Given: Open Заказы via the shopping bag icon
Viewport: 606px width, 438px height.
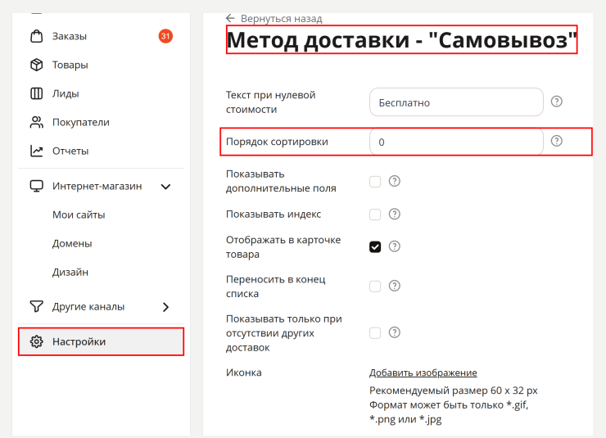Looking at the screenshot, I should click(37, 36).
